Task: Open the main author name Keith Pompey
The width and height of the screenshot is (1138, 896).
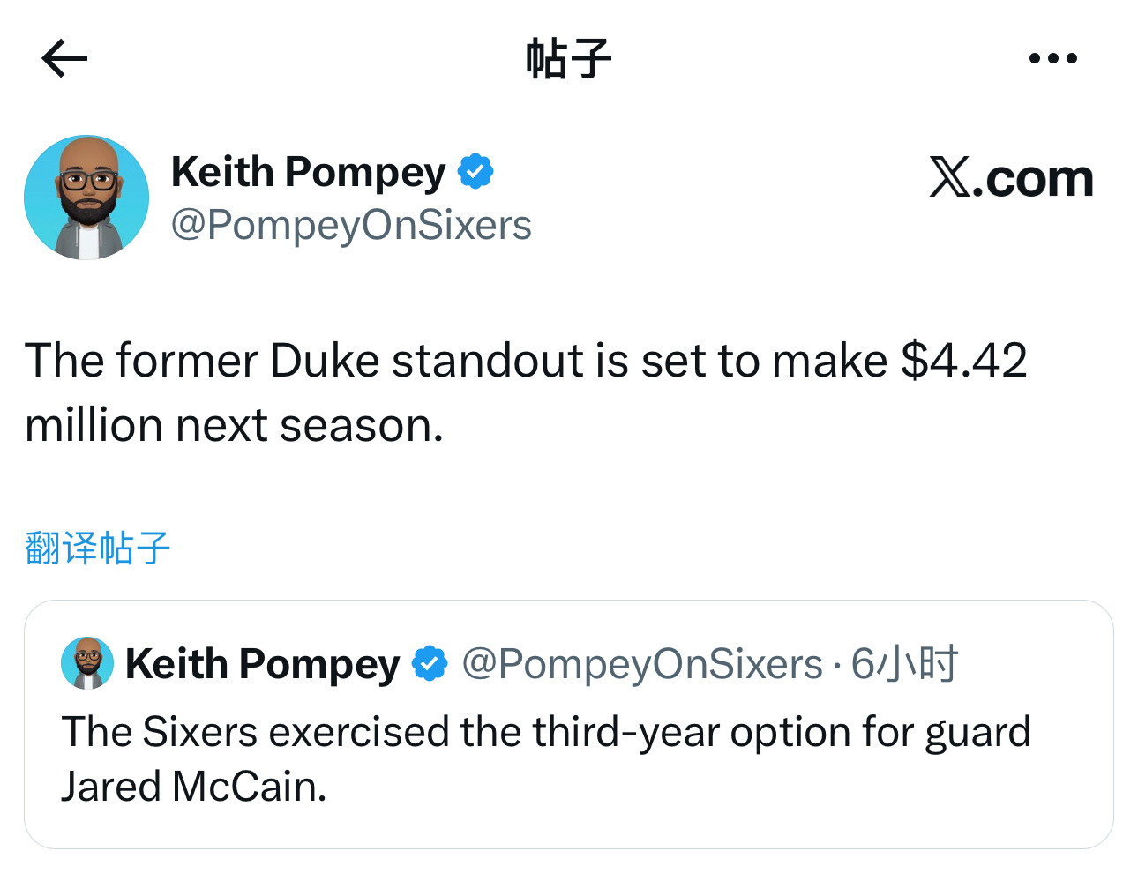Action: tap(308, 171)
